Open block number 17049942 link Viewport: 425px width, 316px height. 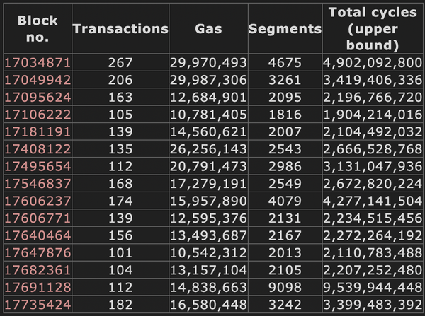pyautogui.click(x=38, y=80)
